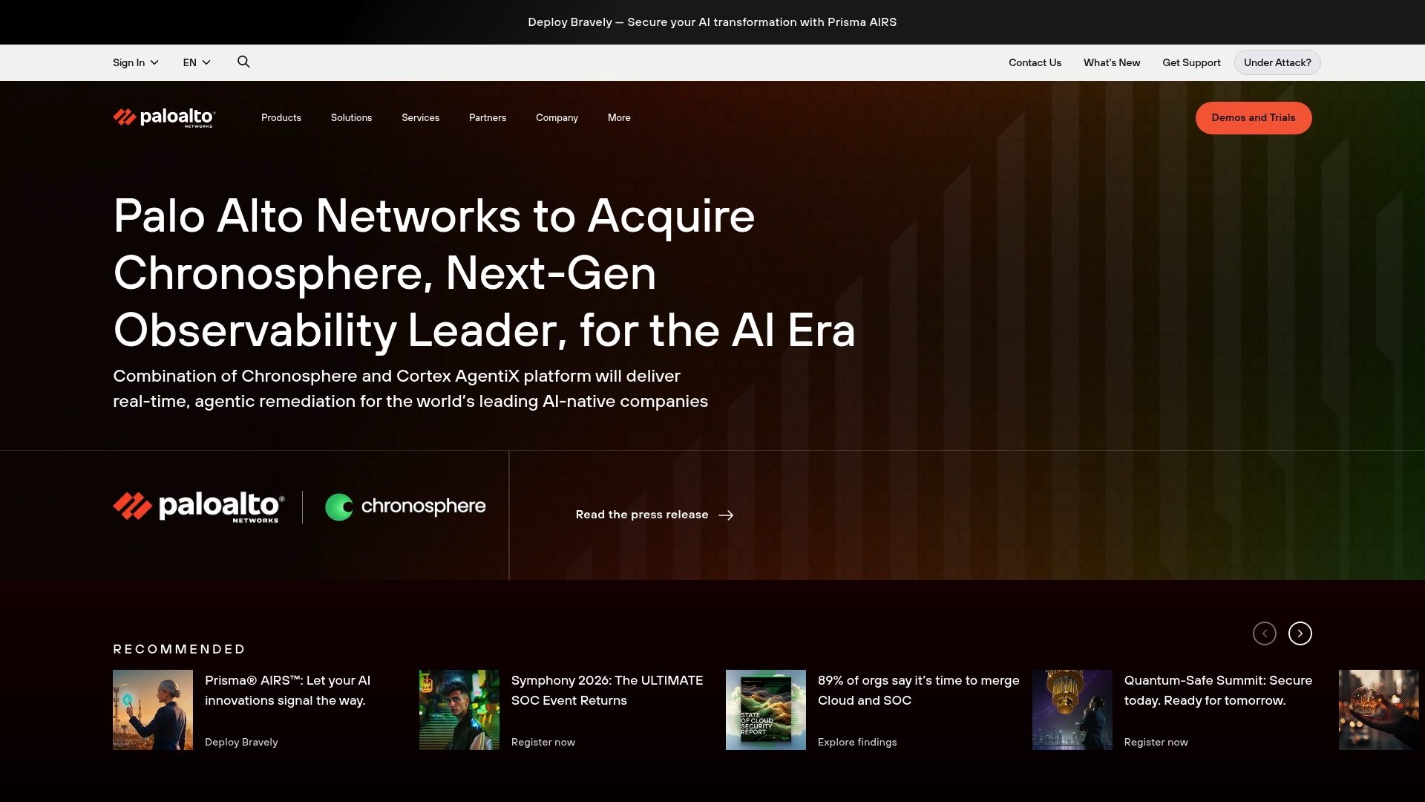Image resolution: width=1425 pixels, height=802 pixels.
Task: Click the next carousel arrow button
Action: point(1300,633)
